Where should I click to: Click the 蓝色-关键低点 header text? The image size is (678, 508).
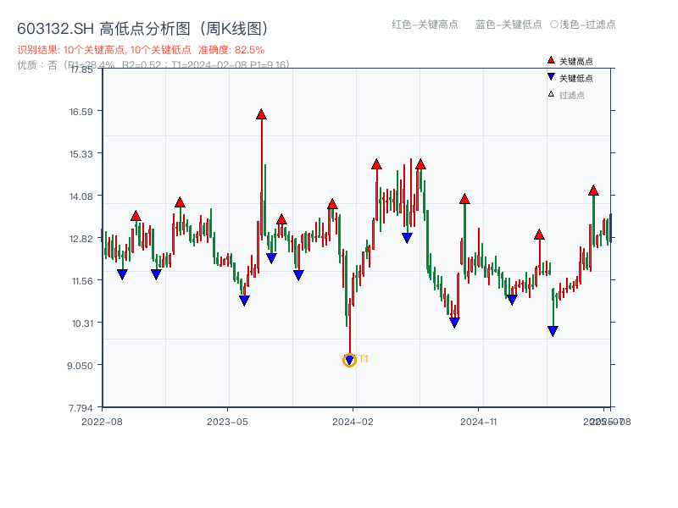[x=508, y=25]
